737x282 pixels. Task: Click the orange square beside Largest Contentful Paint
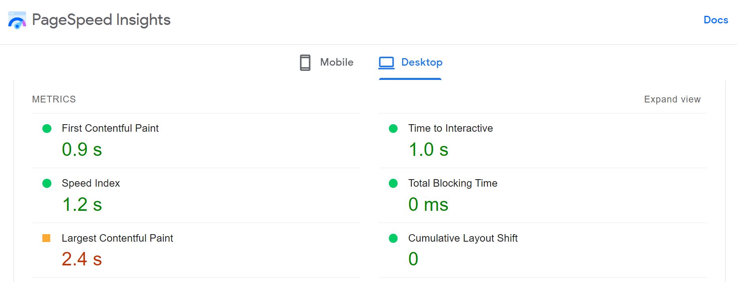(x=47, y=238)
